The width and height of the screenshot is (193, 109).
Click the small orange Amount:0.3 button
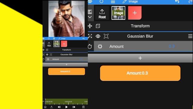click(66, 71)
